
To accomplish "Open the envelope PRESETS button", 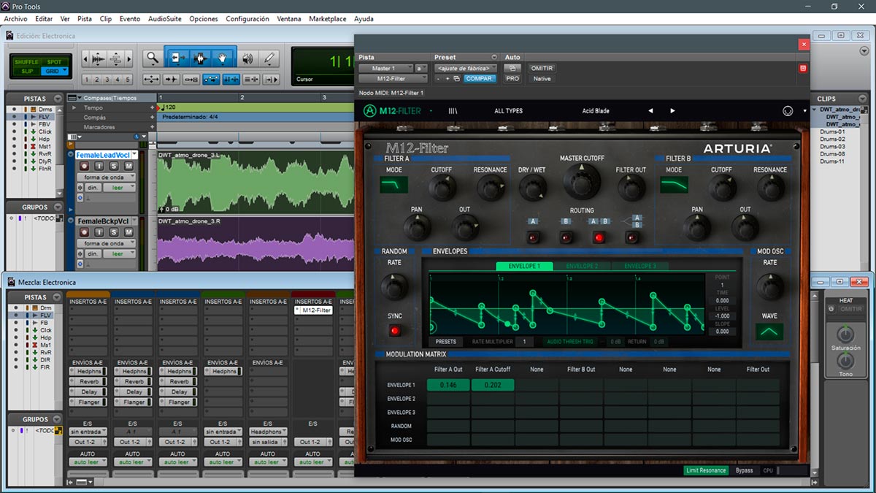I will tap(445, 342).
